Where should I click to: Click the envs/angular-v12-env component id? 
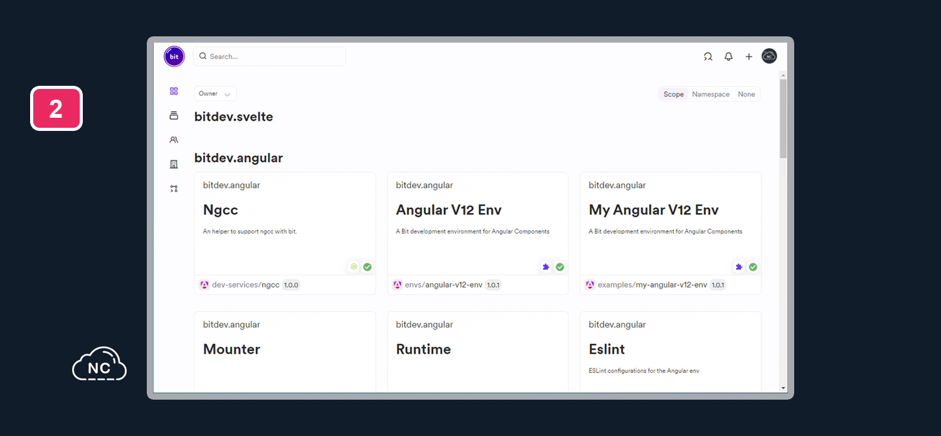444,284
